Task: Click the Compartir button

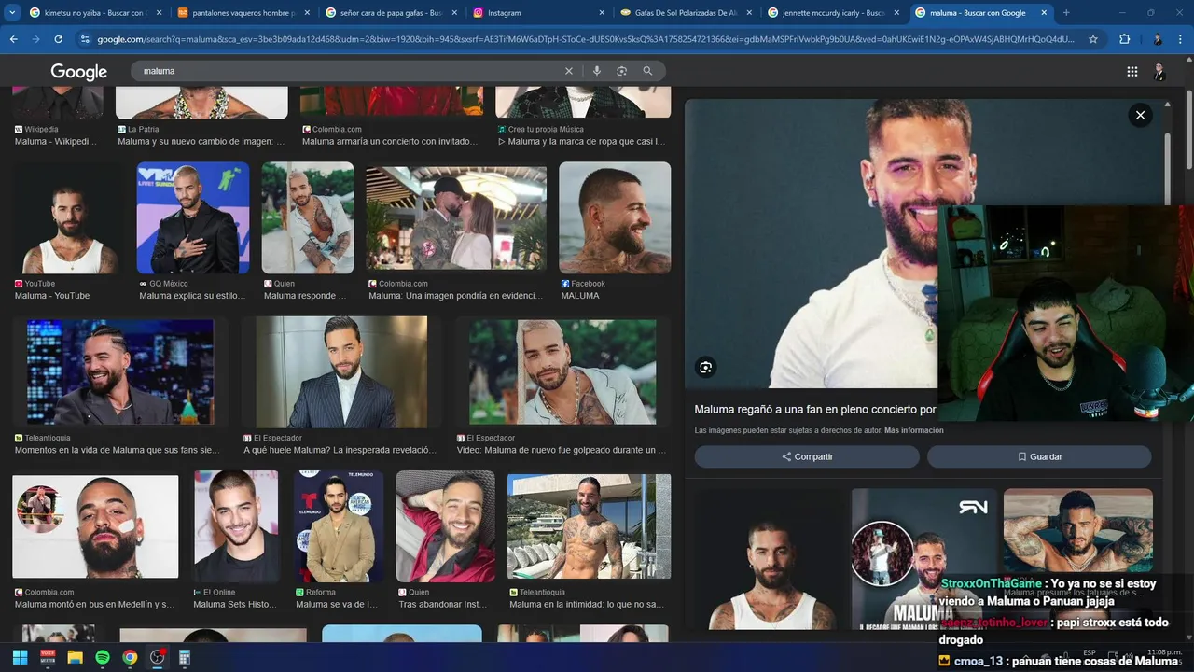Action: [x=807, y=456]
